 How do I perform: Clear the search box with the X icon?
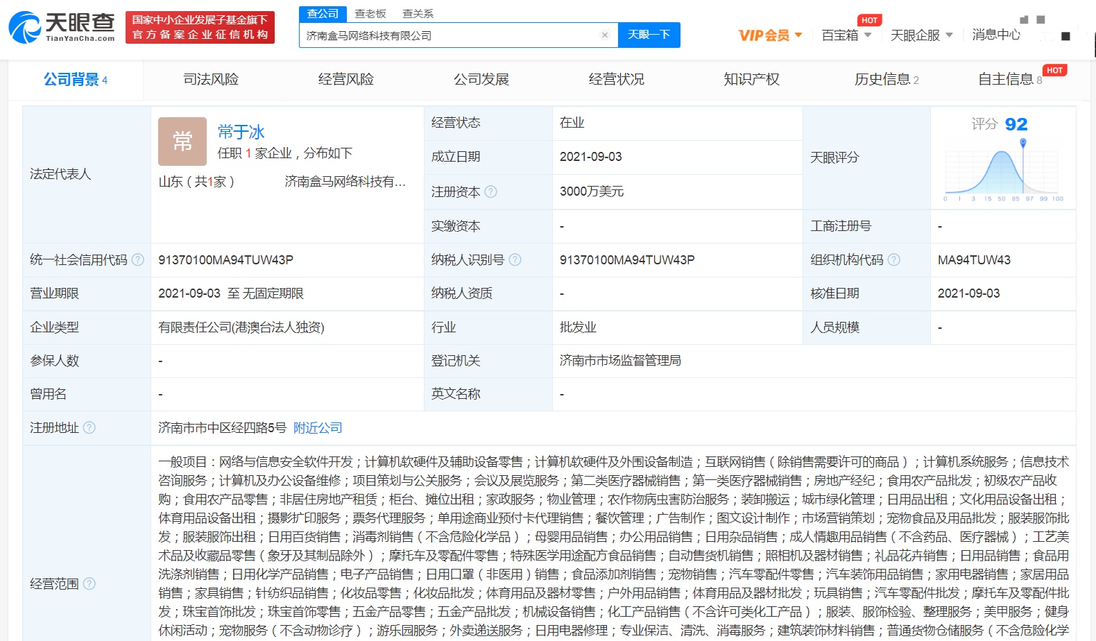pyautogui.click(x=605, y=35)
